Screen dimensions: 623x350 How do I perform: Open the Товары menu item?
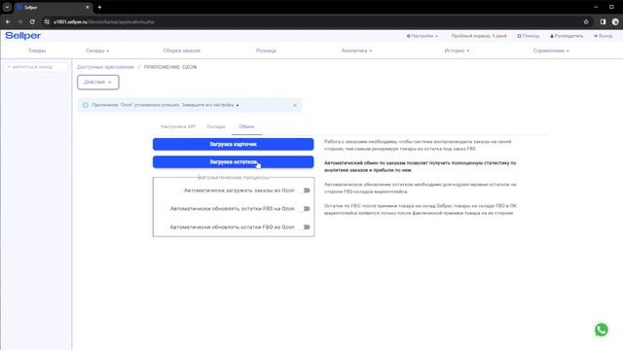pos(37,51)
